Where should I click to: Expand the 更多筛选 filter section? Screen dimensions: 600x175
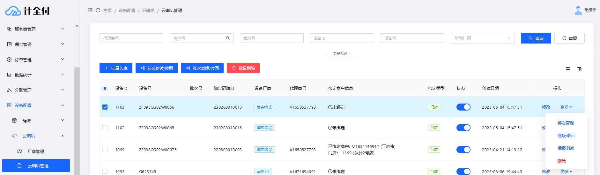(342, 53)
